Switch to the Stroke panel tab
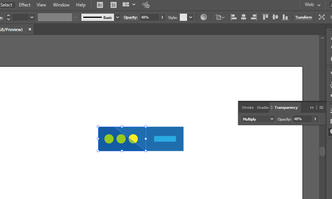The width and height of the screenshot is (332, 199). coord(248,108)
